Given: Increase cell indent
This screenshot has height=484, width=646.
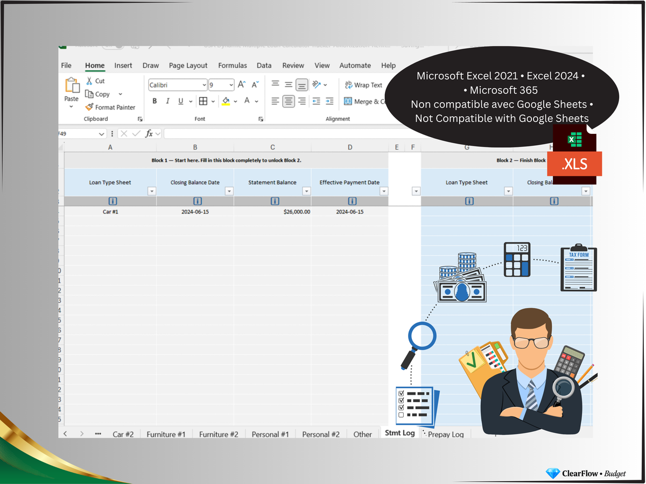Looking at the screenshot, I should point(329,101).
